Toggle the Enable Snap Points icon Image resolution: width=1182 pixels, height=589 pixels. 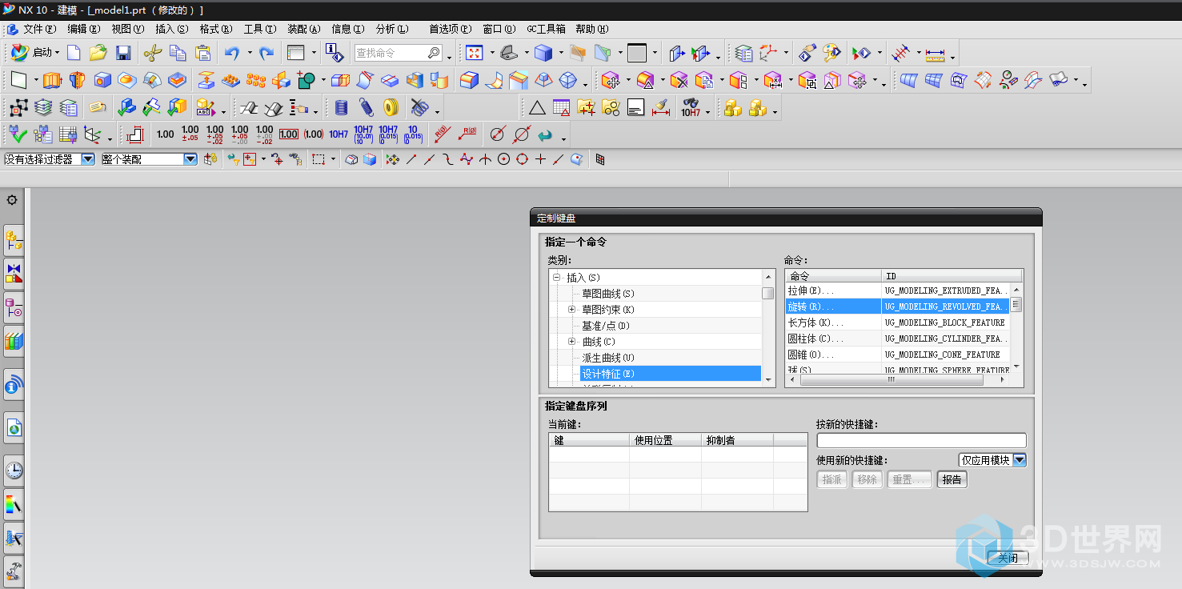[x=392, y=159]
